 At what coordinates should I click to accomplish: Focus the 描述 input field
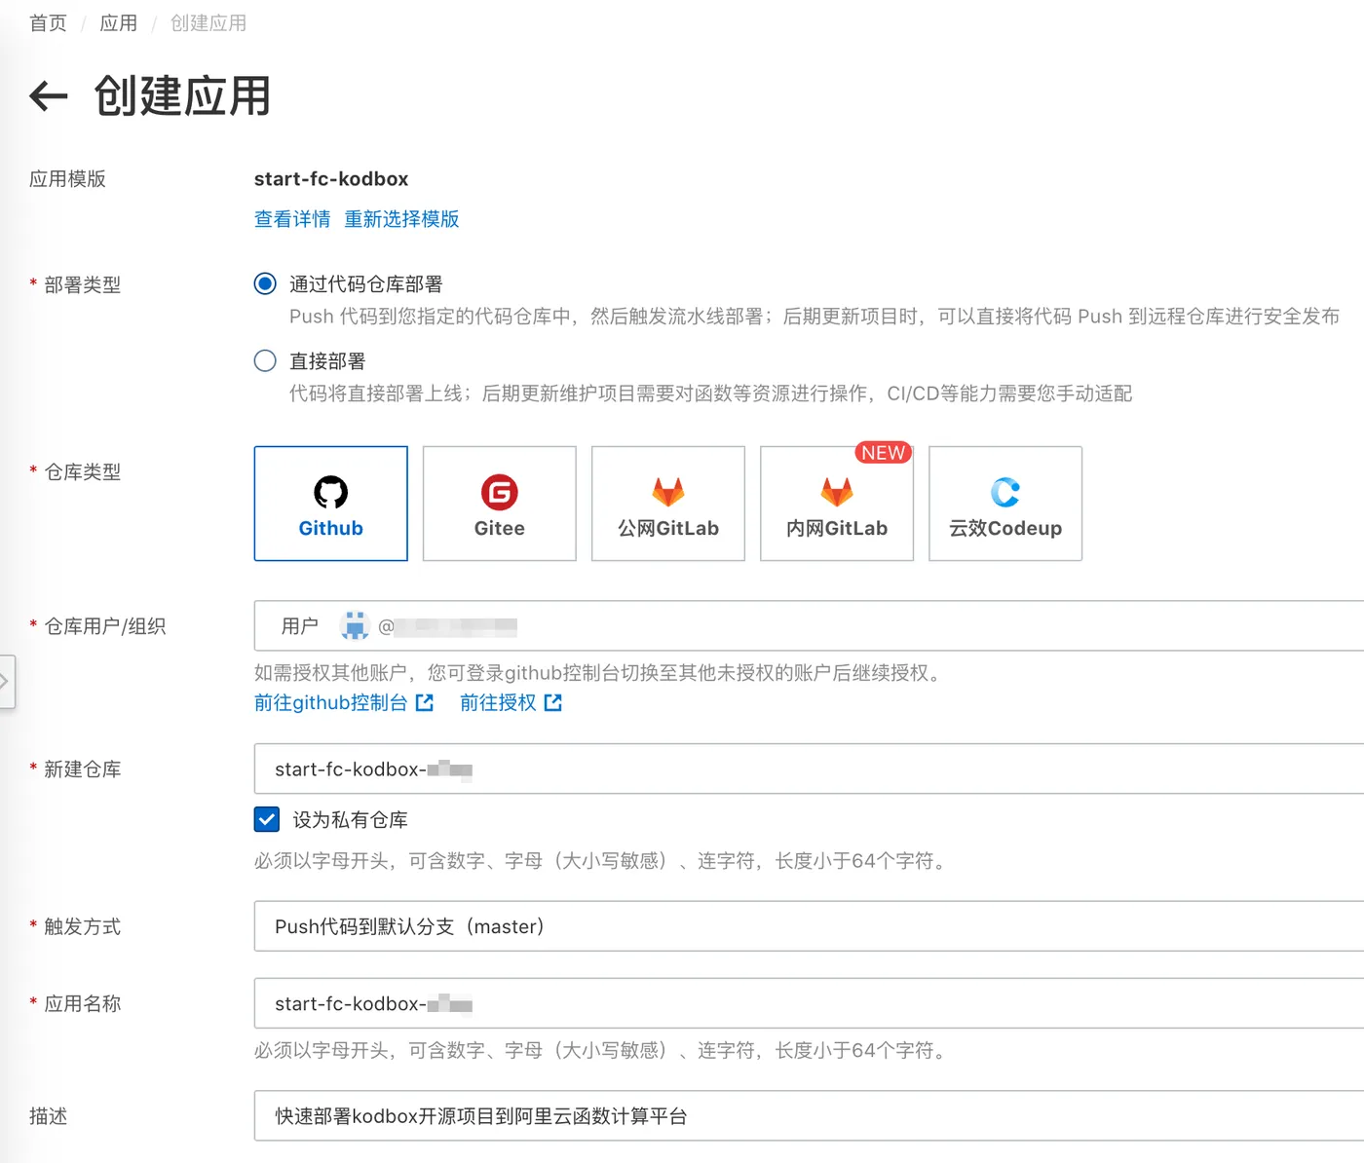(x=809, y=1115)
